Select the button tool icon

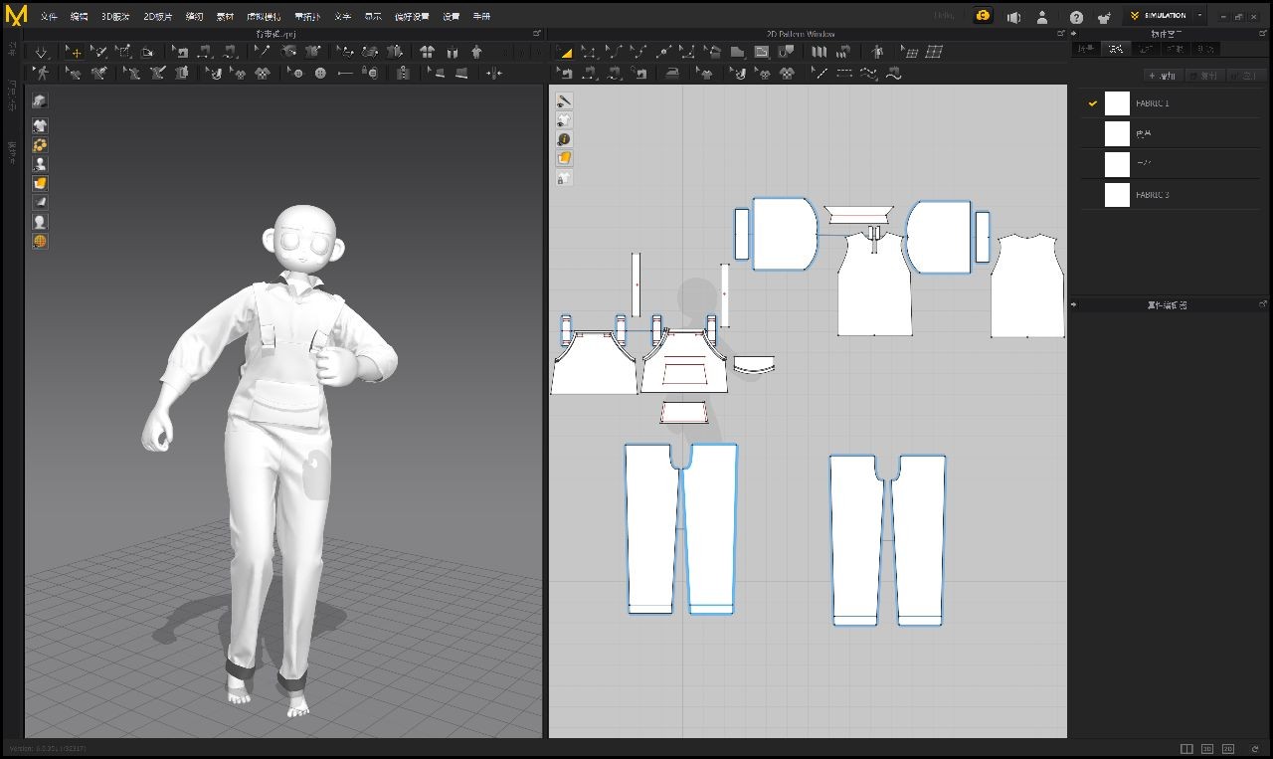click(320, 73)
